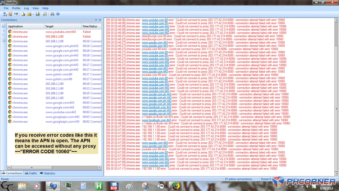339x191 pixels.
Task: Close the Connections panel
Action: [x=100, y=20]
